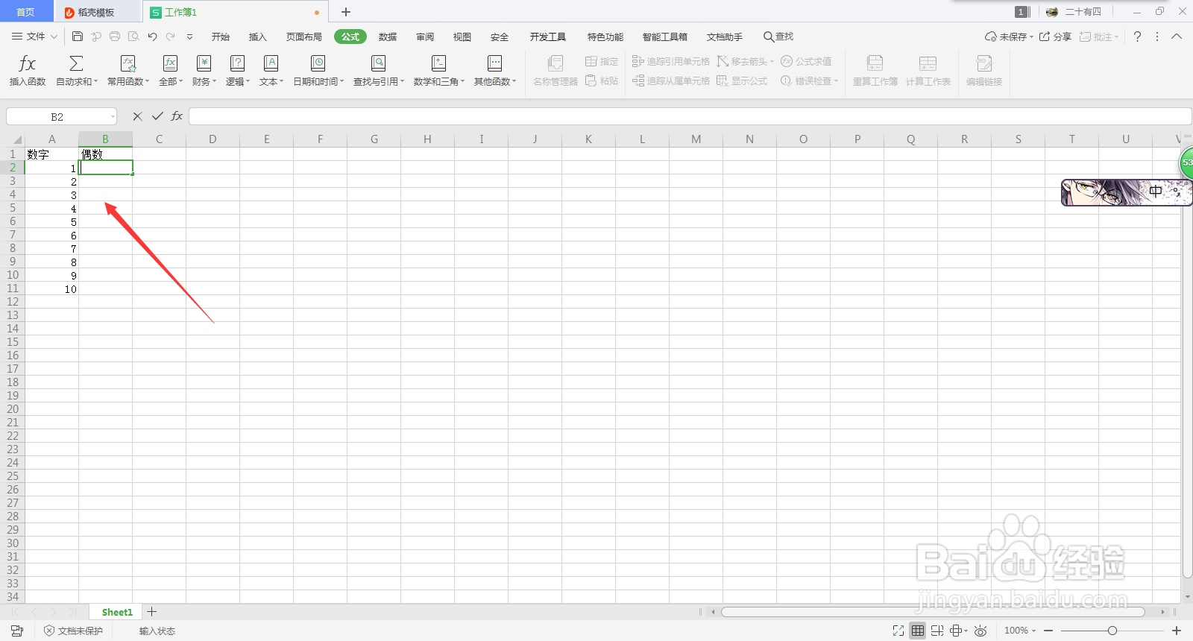Click the formula bar cancel X icon
This screenshot has height=641, width=1193.
137,116
